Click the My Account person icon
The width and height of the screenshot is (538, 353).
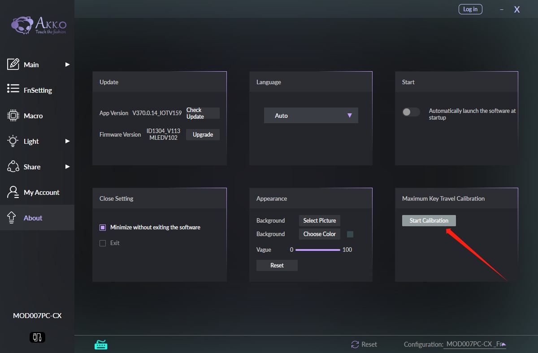click(x=13, y=192)
